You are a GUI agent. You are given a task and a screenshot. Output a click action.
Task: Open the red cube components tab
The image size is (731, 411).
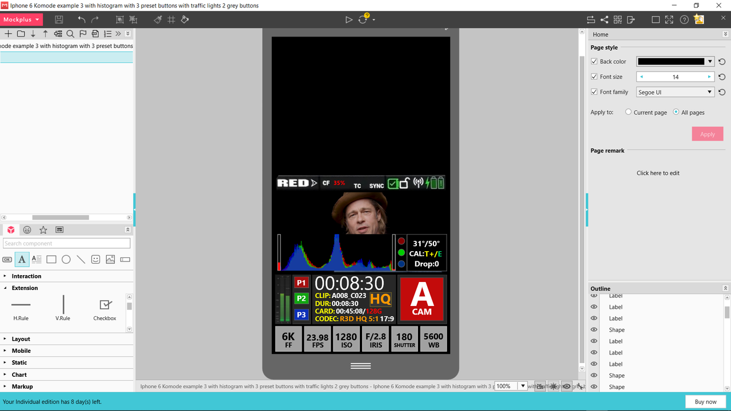tap(11, 229)
